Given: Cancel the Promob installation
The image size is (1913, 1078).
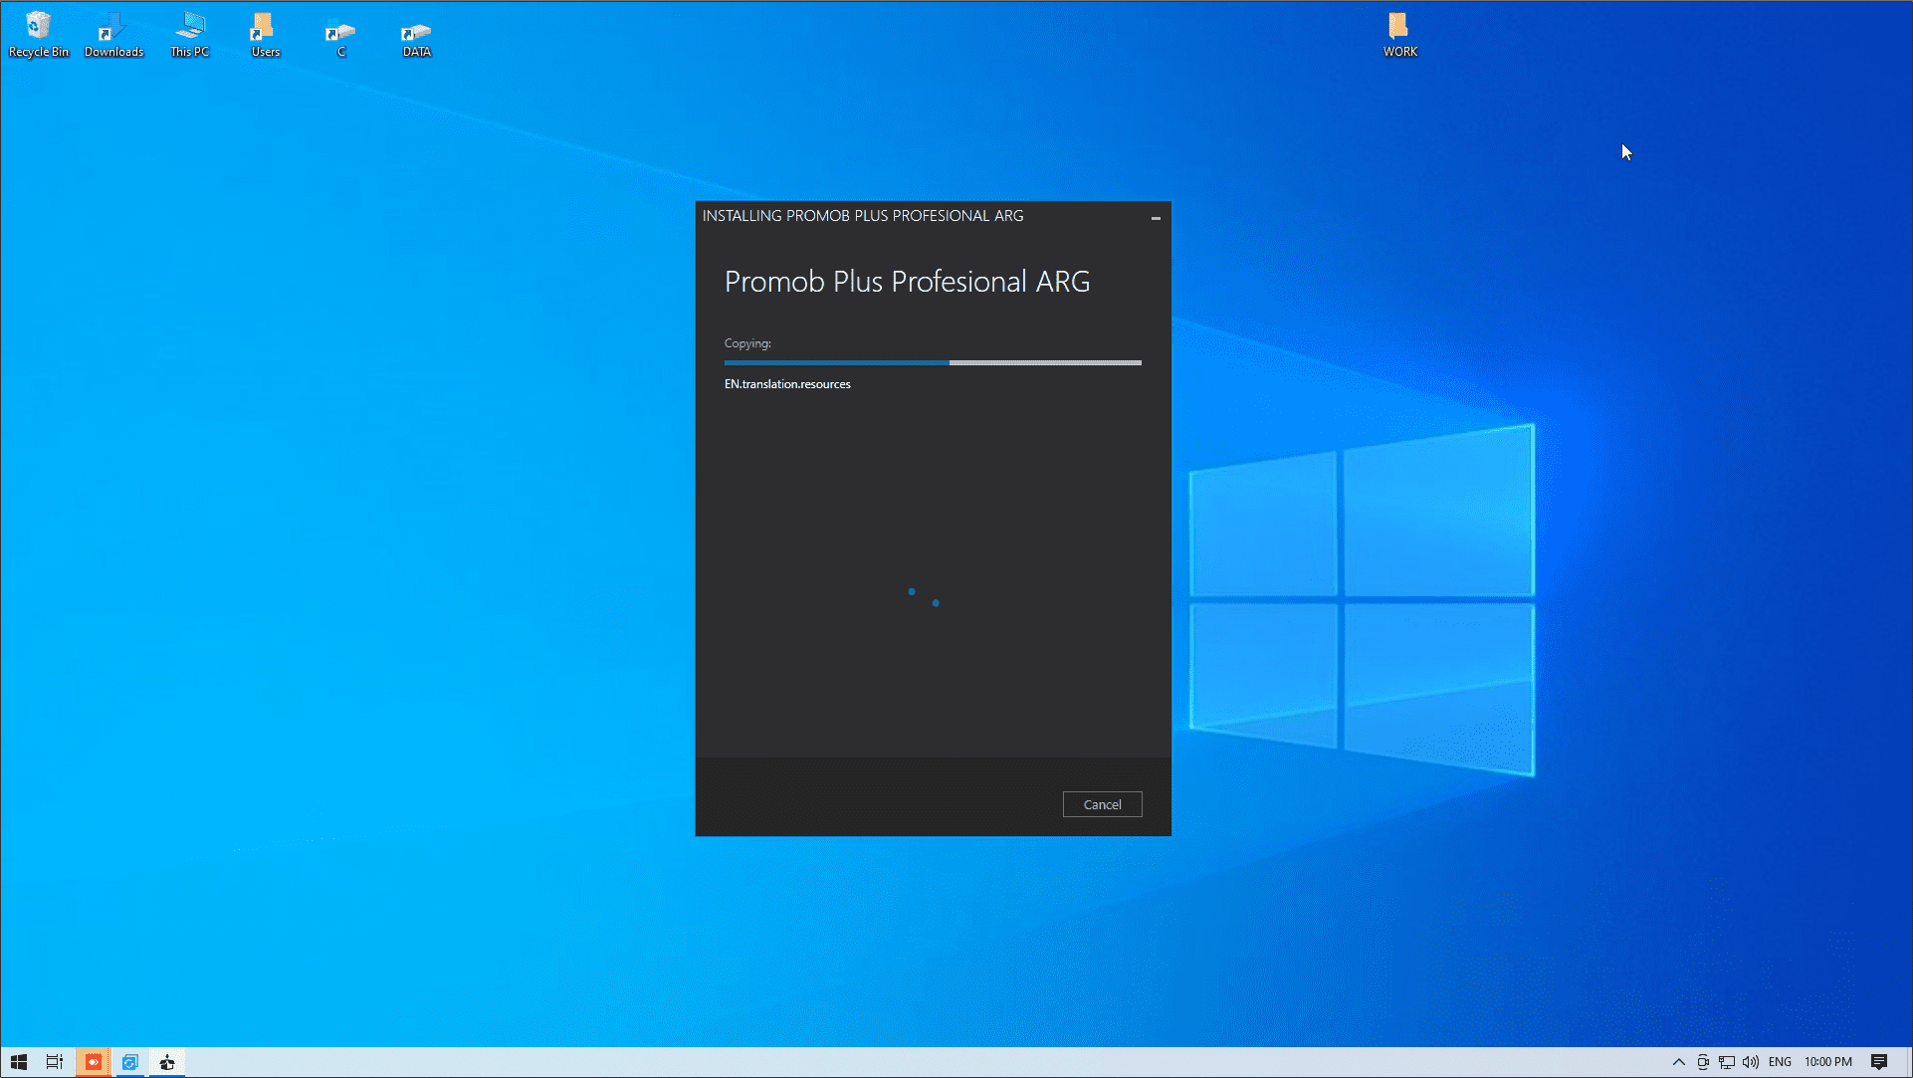Looking at the screenshot, I should click(1102, 804).
